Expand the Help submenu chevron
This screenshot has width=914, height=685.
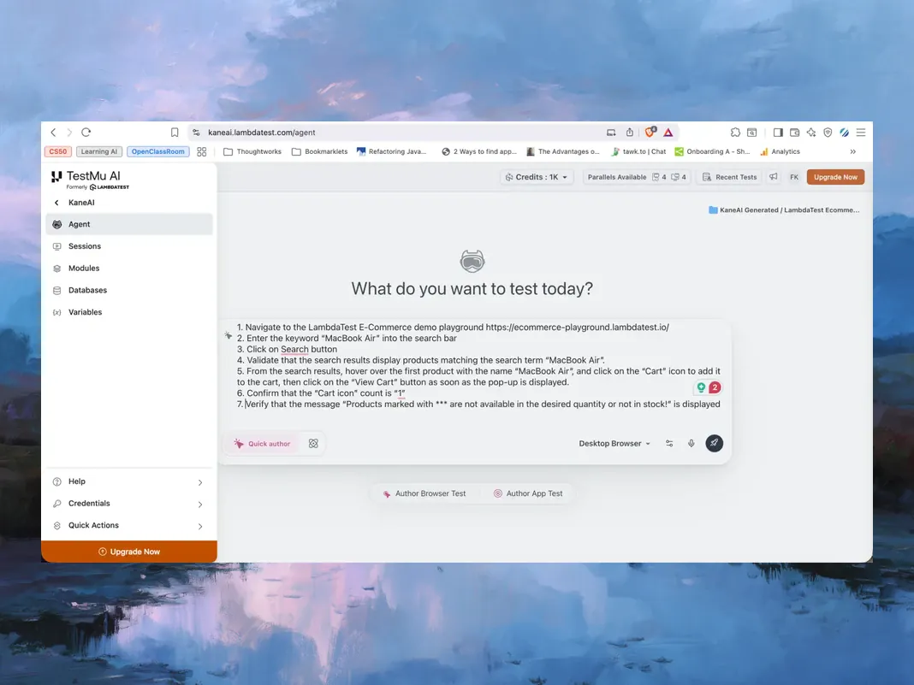(x=200, y=482)
